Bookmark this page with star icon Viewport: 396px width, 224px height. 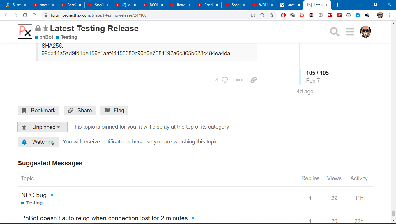coord(272,15)
